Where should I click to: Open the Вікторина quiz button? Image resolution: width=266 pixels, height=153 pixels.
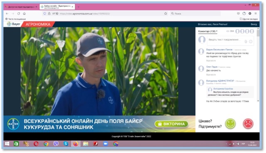pyautogui.click(x=171, y=124)
